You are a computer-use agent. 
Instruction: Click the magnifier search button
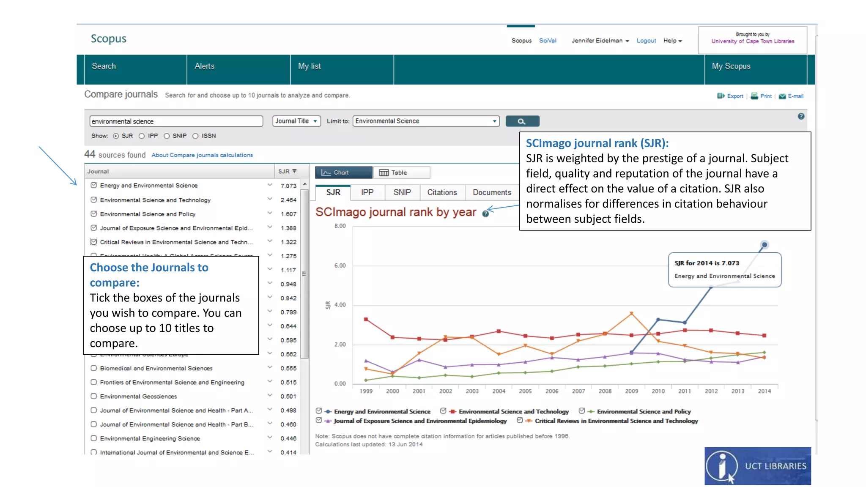522,121
